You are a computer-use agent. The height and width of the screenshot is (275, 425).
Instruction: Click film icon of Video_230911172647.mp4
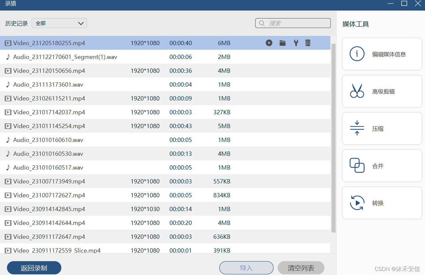[8, 237]
